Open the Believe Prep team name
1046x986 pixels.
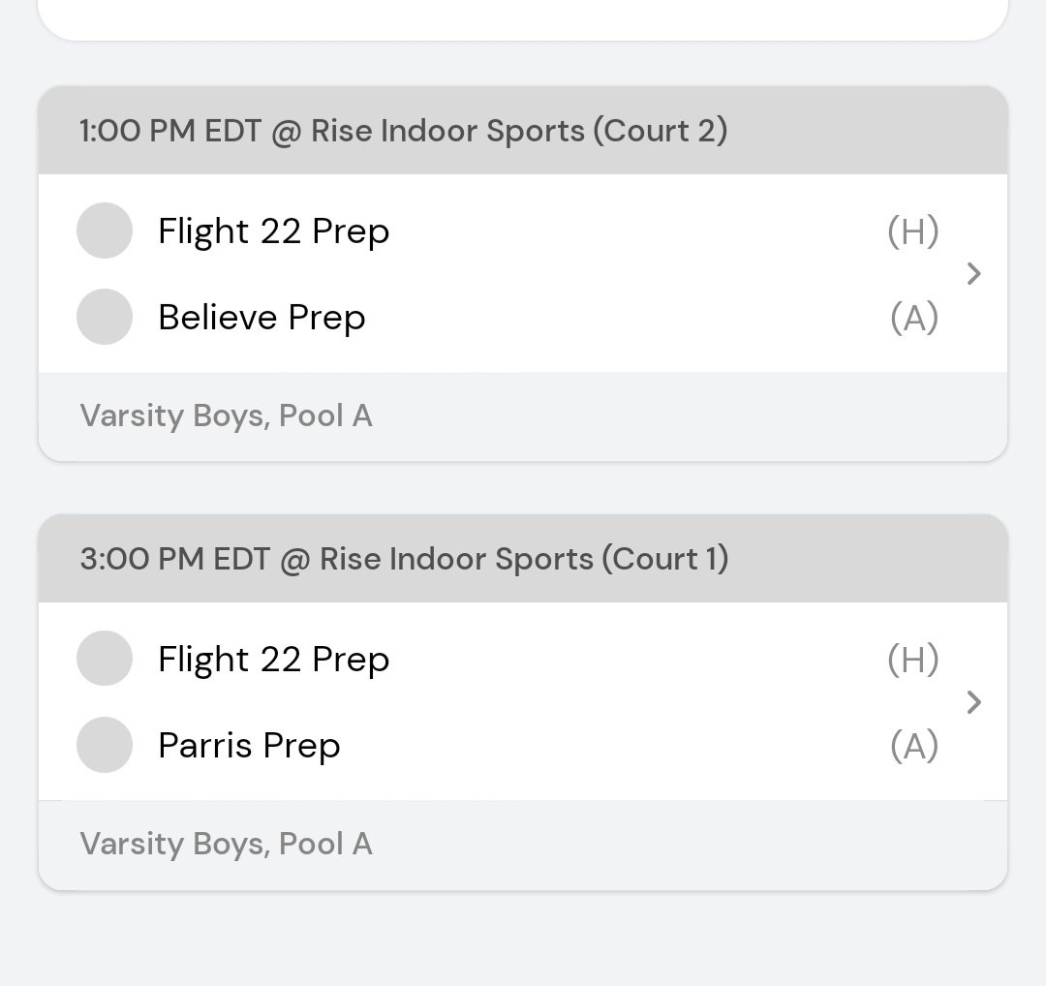click(x=261, y=318)
